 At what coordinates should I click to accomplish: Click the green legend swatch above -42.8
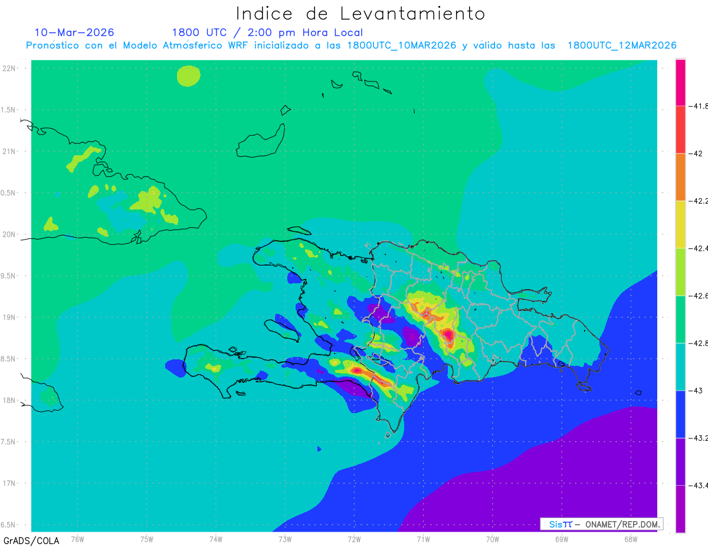point(680,319)
